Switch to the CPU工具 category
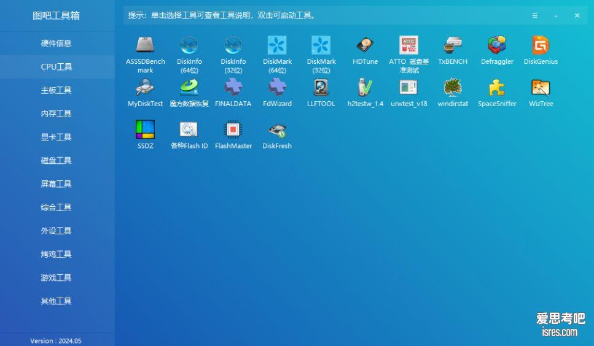Viewport: 594px width, 346px height. (57, 66)
